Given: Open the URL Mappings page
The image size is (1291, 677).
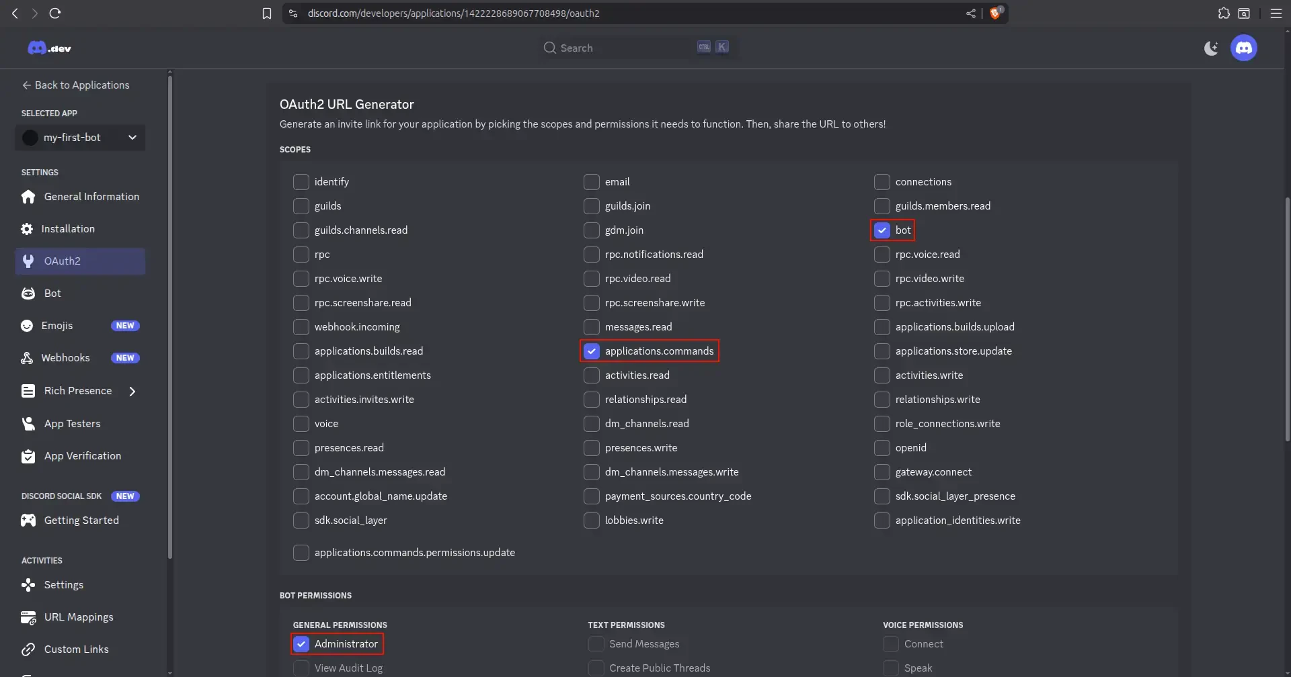Looking at the screenshot, I should coord(78,617).
